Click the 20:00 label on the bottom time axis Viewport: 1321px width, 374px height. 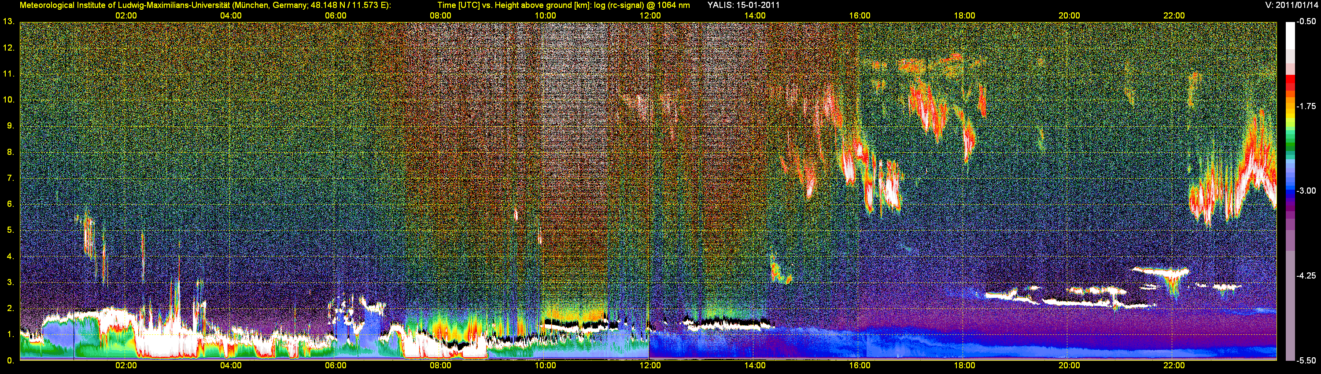pos(1069,366)
